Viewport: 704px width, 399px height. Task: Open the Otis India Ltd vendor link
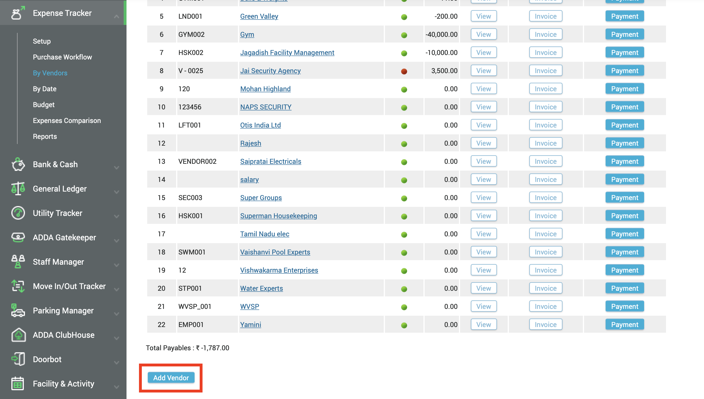click(x=260, y=125)
